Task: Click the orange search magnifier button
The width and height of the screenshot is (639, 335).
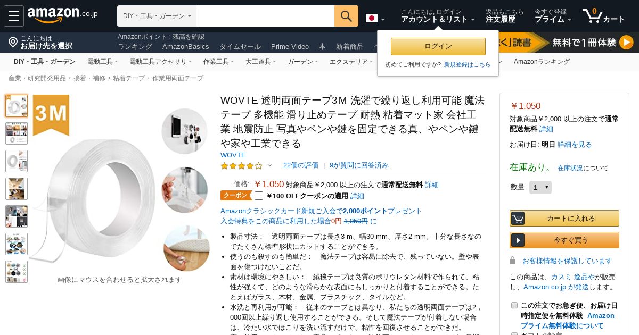Action: [346, 16]
